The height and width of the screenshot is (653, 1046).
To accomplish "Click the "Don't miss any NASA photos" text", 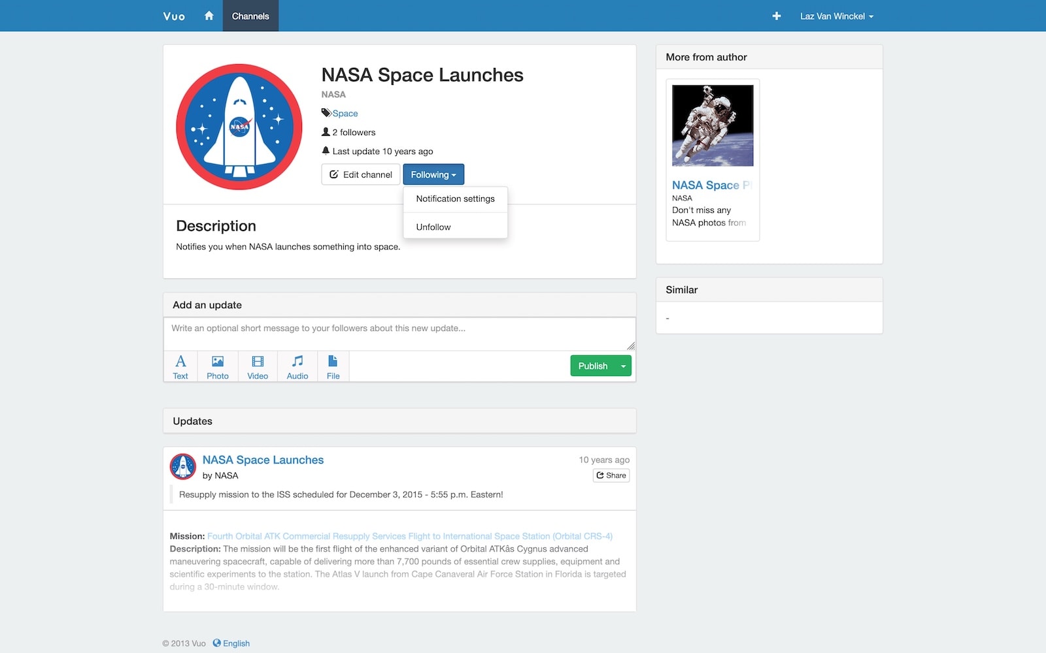I will click(x=709, y=216).
